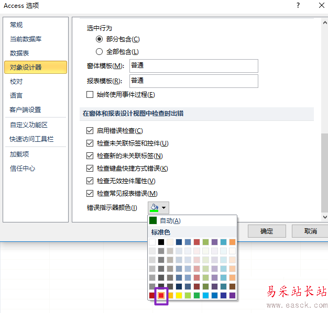Toggle 检查常见报表错误 checkbox
This screenshot has height=313, width=328.
pos(90,194)
